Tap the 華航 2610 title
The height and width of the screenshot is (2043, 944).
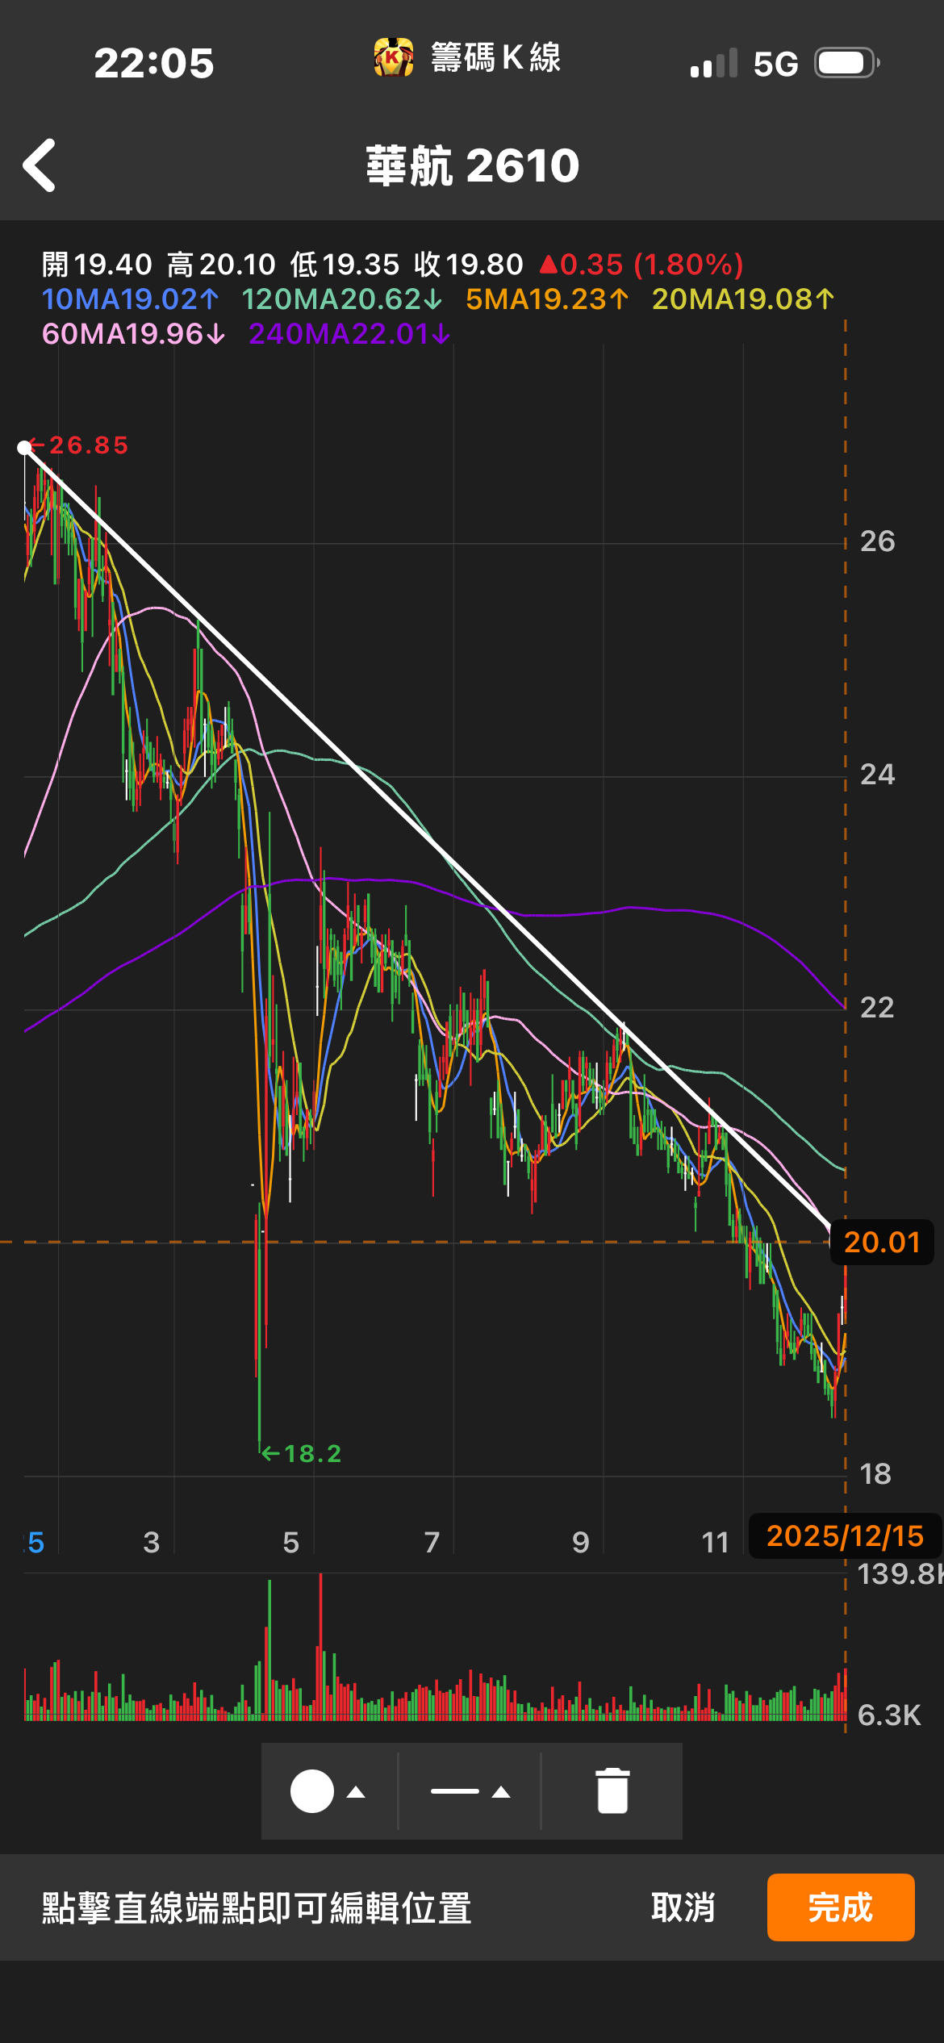point(473,166)
